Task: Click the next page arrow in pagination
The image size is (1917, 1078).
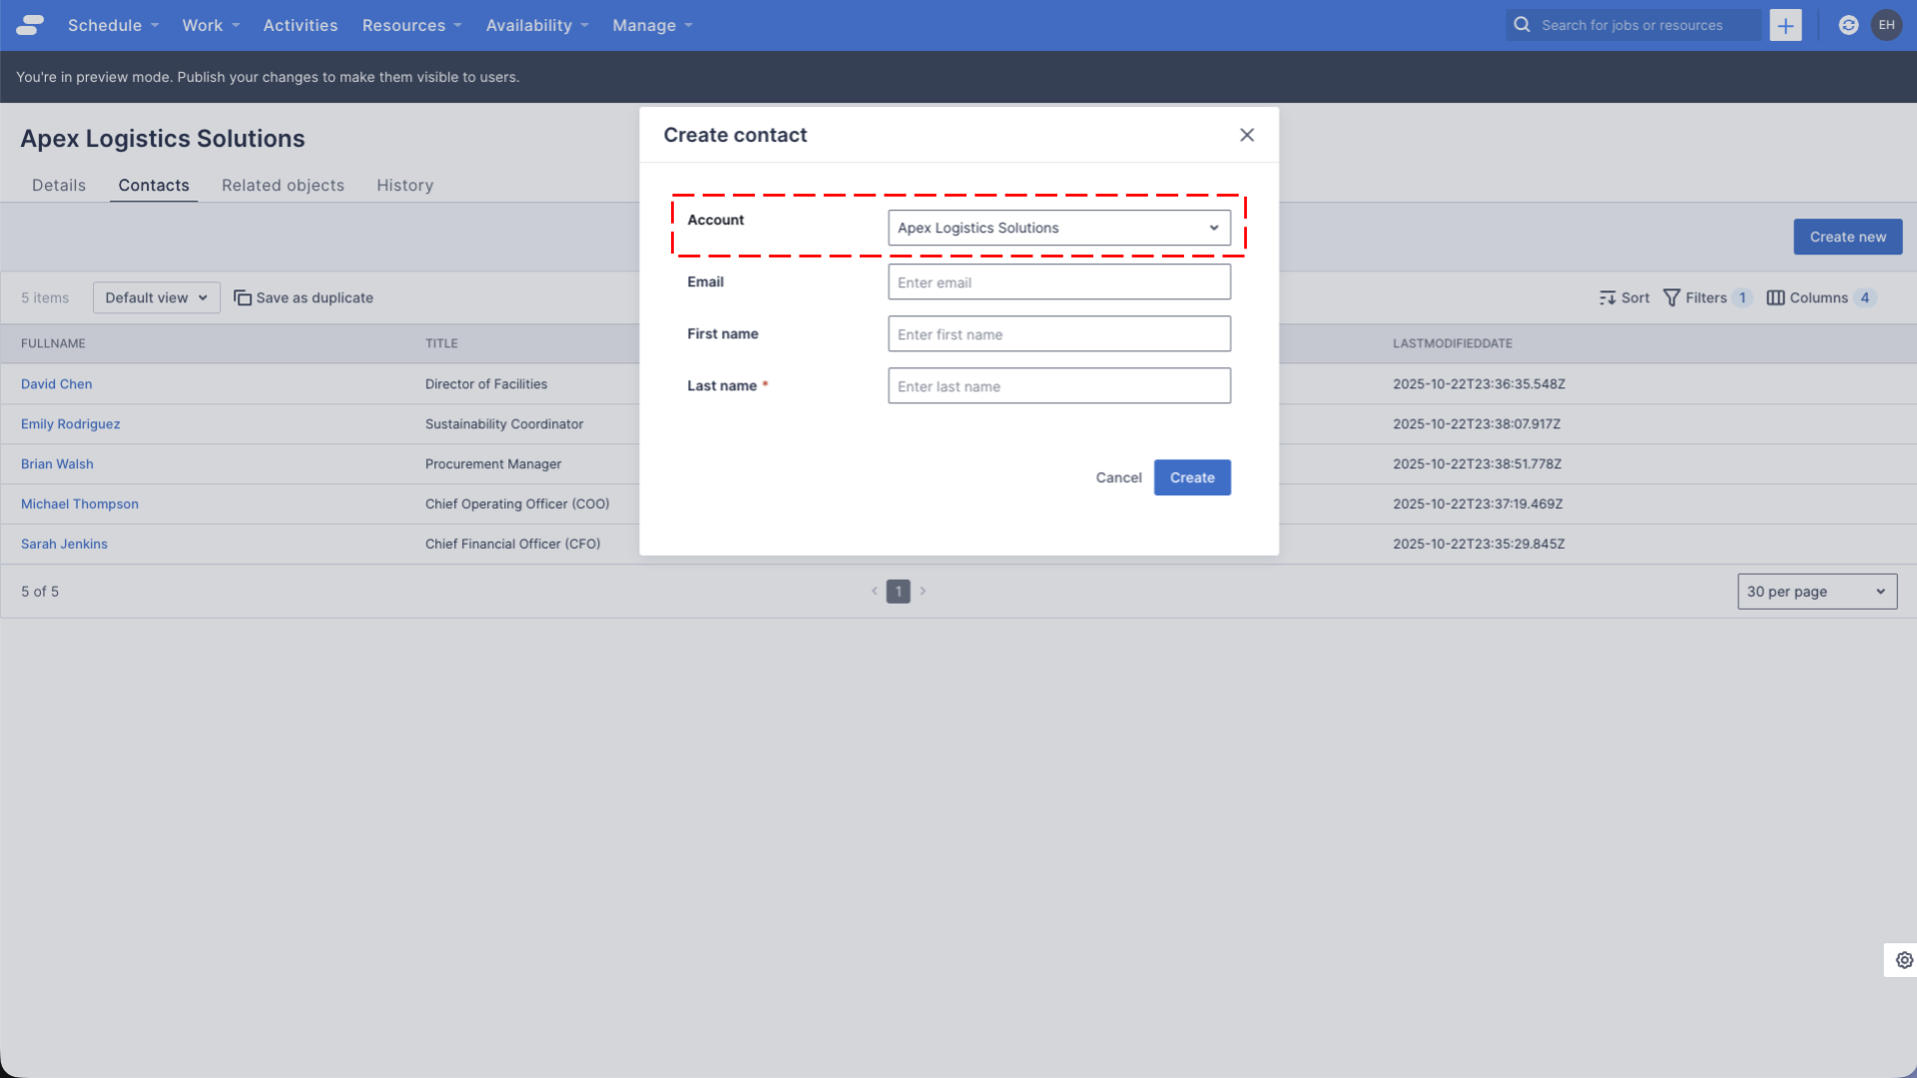Action: [923, 591]
